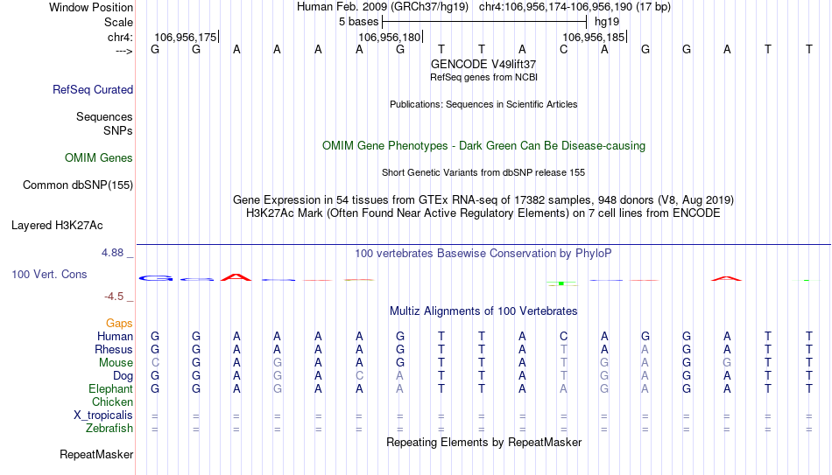Click the Chicken alignment row label
The height and width of the screenshot is (475, 832).
pos(112,402)
